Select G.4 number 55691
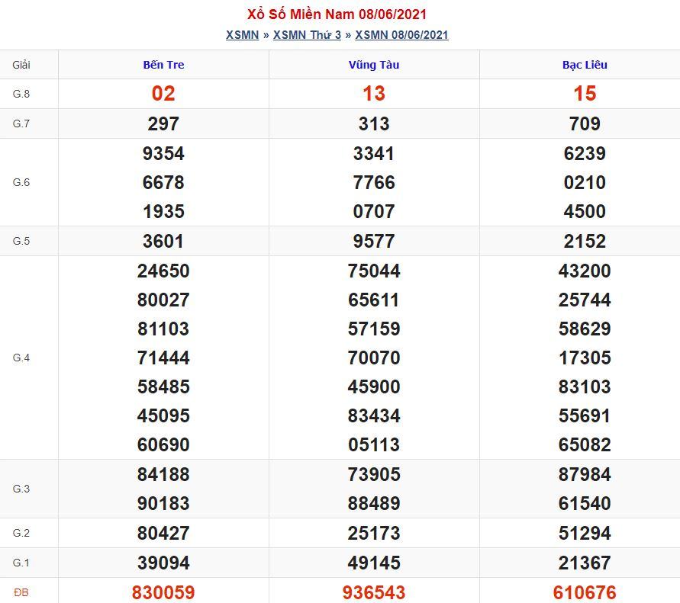The image size is (680, 603). 585,416
